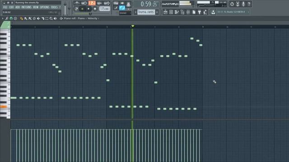
Task: Click the main pitch knob
Action: (69, 8)
